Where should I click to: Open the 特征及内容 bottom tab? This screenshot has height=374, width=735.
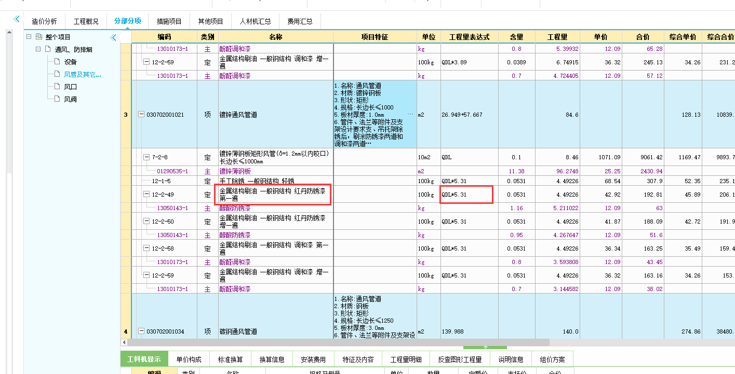(x=358, y=359)
